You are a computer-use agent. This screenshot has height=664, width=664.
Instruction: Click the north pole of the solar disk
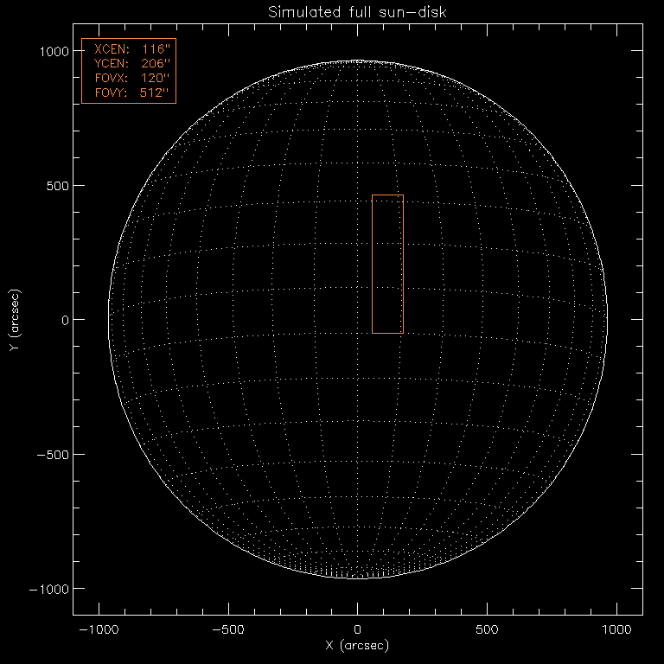pyautogui.click(x=357, y=62)
